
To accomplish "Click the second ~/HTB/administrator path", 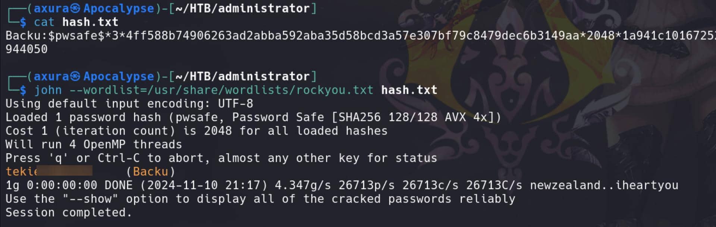I will point(242,76).
